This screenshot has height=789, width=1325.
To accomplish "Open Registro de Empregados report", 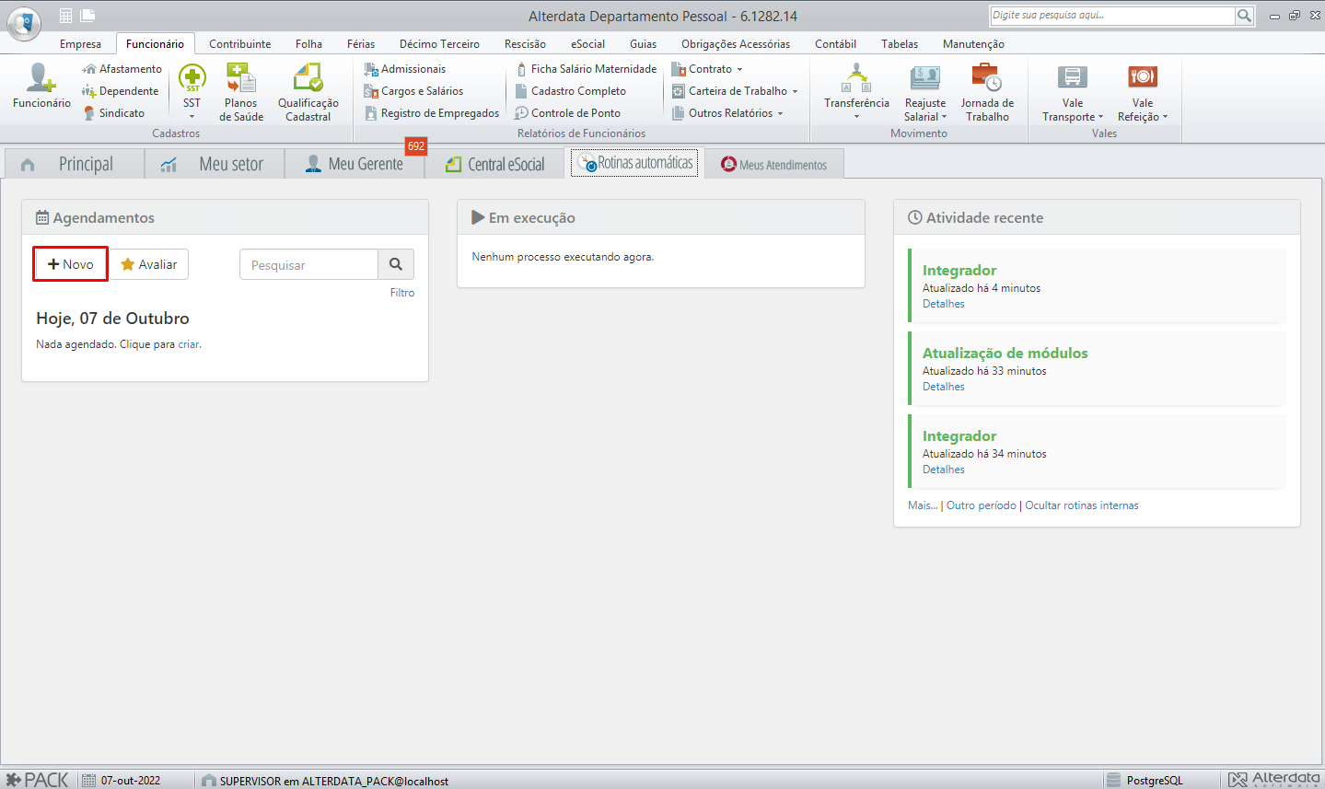I will 431,113.
